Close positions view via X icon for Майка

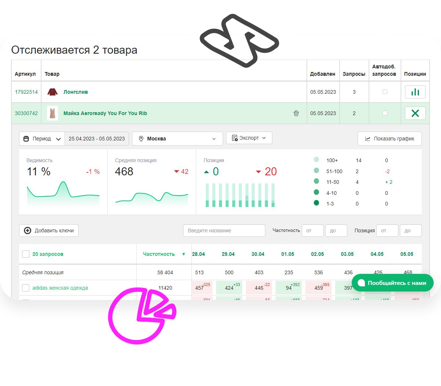(415, 113)
